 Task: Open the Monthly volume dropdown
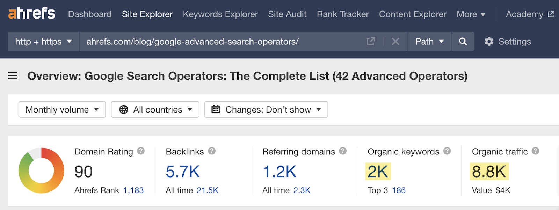pyautogui.click(x=62, y=110)
